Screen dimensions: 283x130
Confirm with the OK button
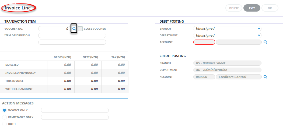[270, 8]
